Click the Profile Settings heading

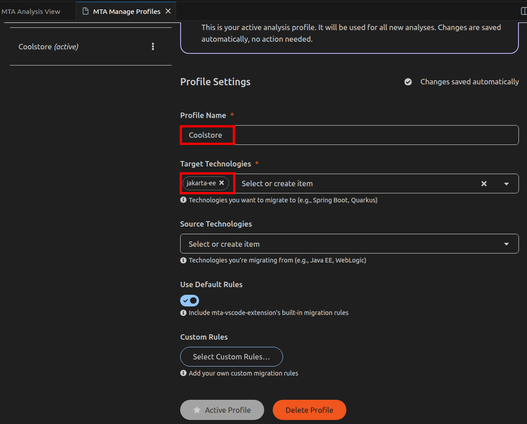(216, 82)
